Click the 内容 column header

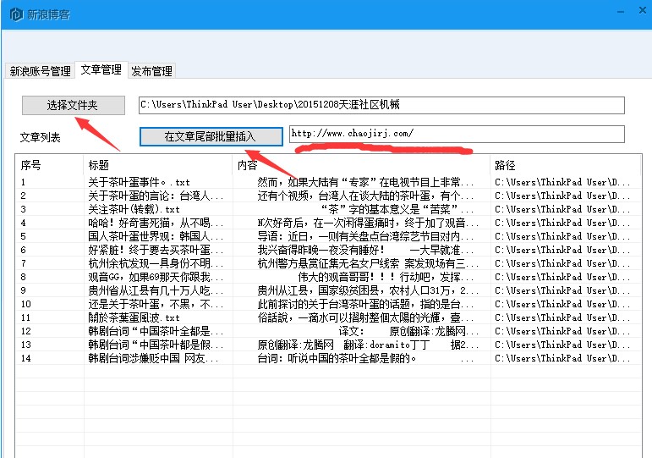pyautogui.click(x=361, y=165)
